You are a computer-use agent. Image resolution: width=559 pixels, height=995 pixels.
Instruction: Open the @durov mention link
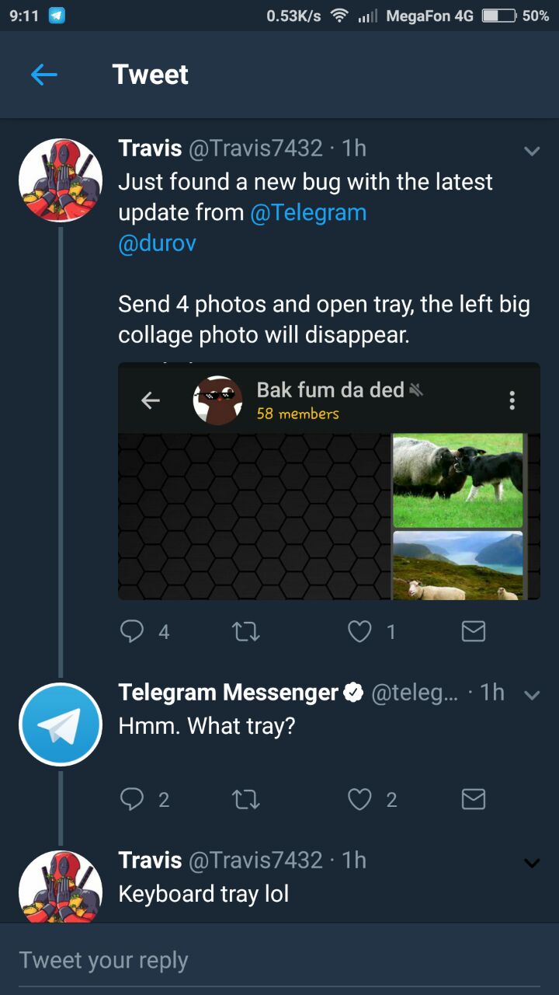tap(157, 243)
